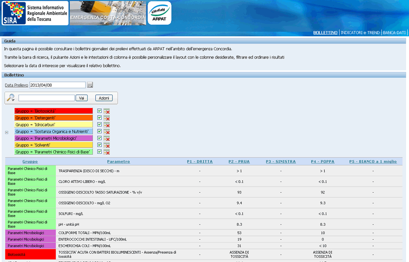Screen dimensions: 409x262
Task: Click the red 'Biotossicità' group color bar
Action: click(53, 111)
